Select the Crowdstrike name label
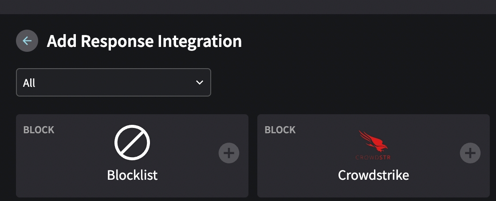Screen dimensions: 496x201 tap(373, 175)
